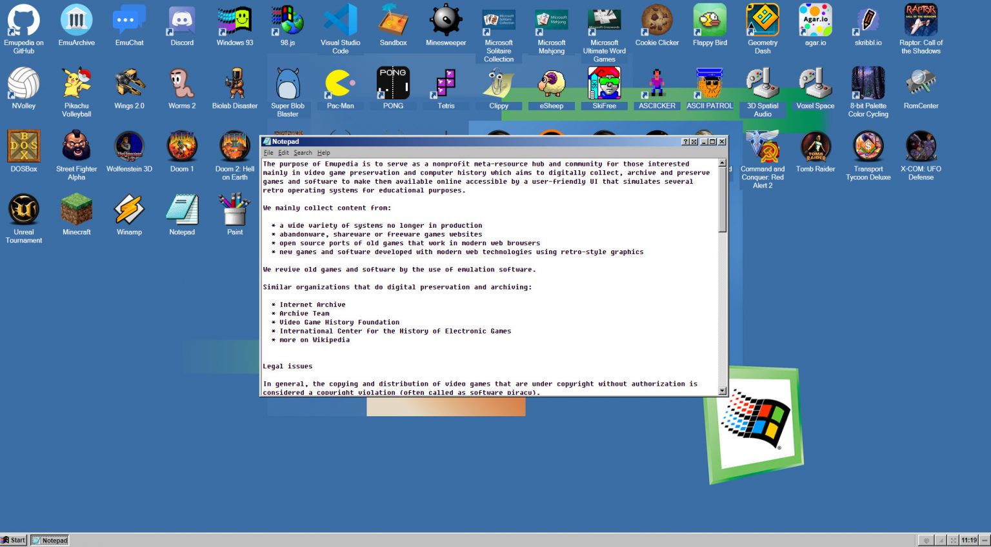Open the Edit menu in Notepad

[x=283, y=153]
